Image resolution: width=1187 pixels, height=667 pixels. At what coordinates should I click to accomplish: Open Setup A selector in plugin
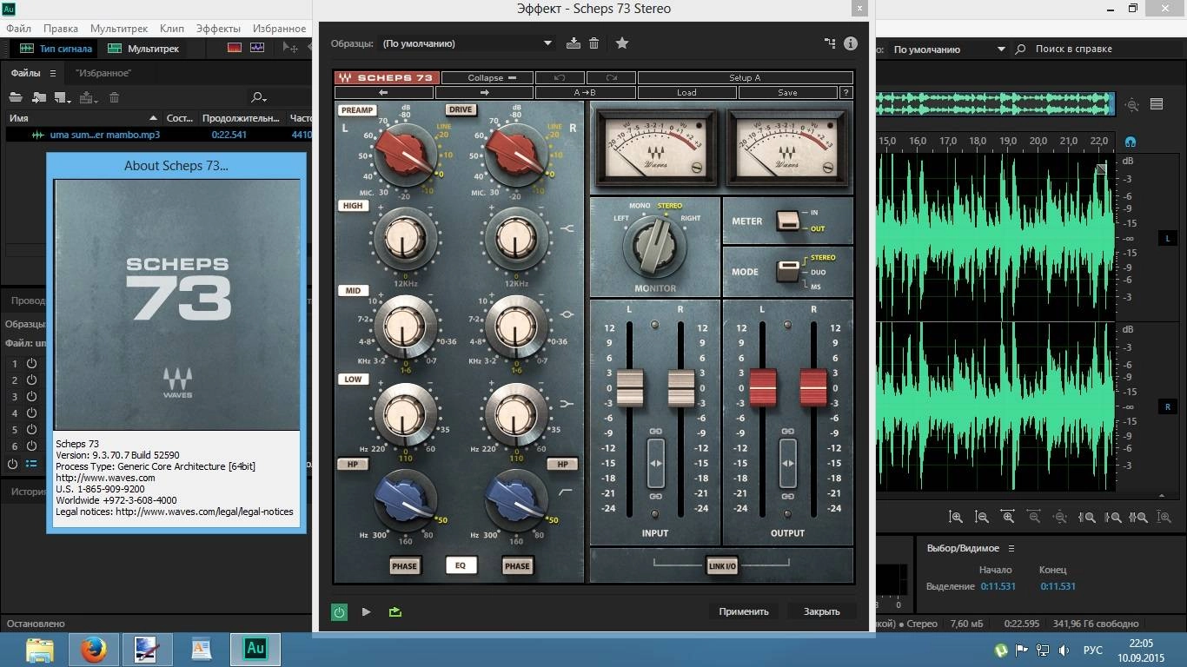745,77
